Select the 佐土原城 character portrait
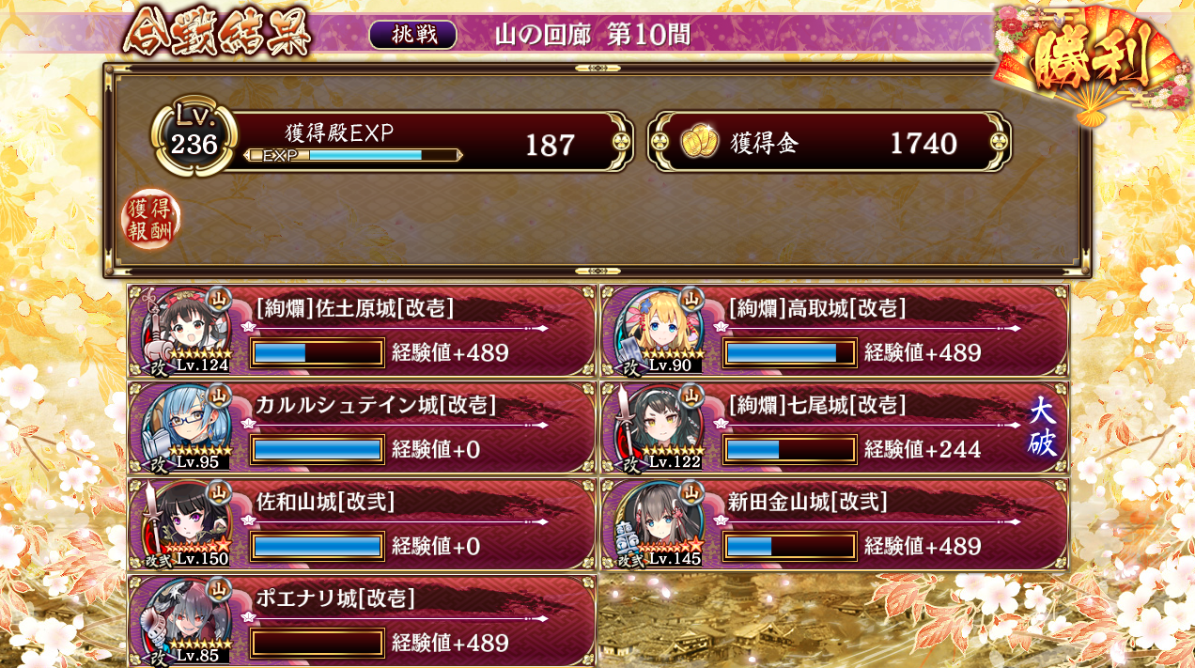 [x=187, y=331]
